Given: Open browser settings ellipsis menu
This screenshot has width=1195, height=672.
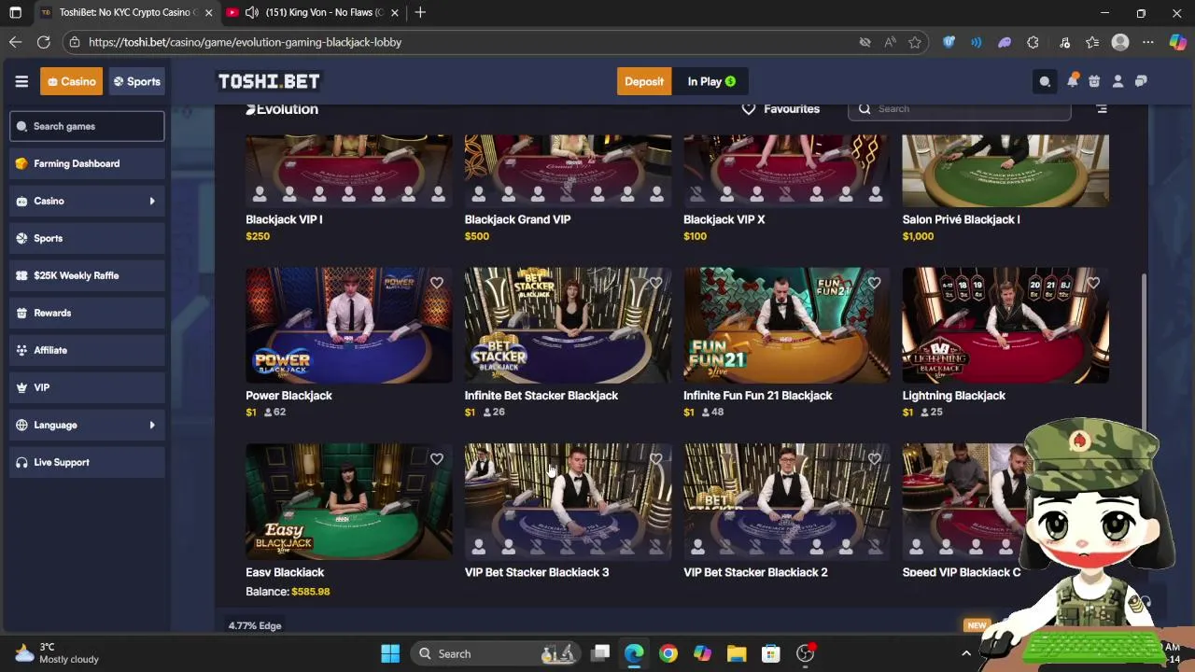Looking at the screenshot, I should tap(1148, 42).
